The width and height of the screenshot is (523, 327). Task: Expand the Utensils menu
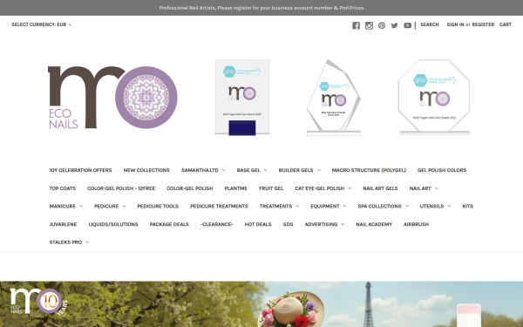click(435, 206)
